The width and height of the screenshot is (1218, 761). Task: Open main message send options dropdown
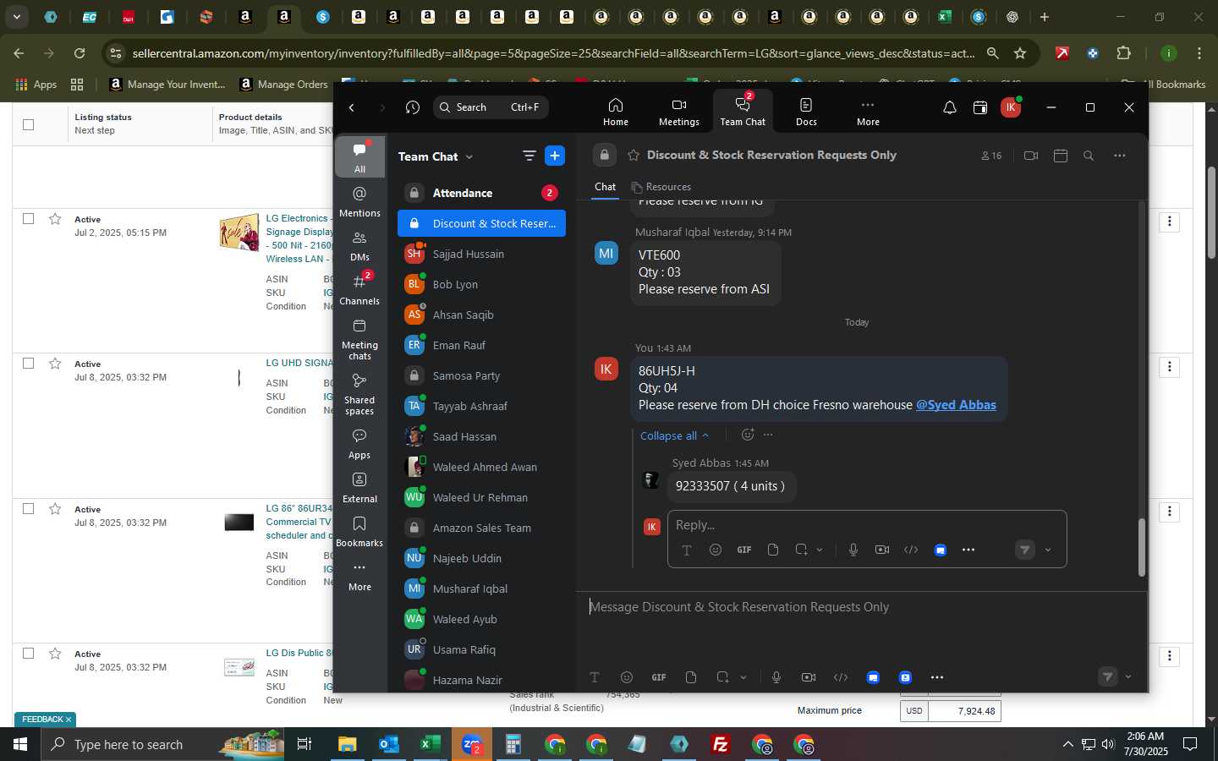click(1127, 677)
